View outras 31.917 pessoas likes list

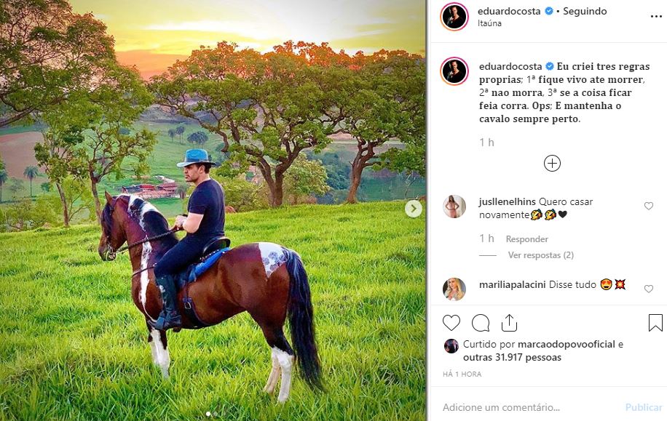pos(512,358)
